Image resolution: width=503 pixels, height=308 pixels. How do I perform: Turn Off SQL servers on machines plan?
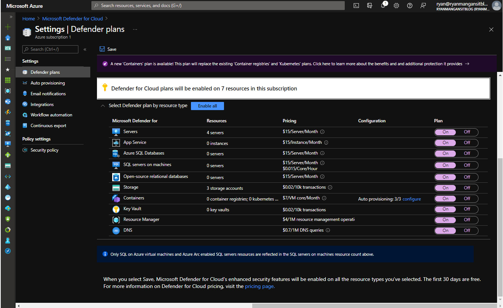[x=467, y=165]
